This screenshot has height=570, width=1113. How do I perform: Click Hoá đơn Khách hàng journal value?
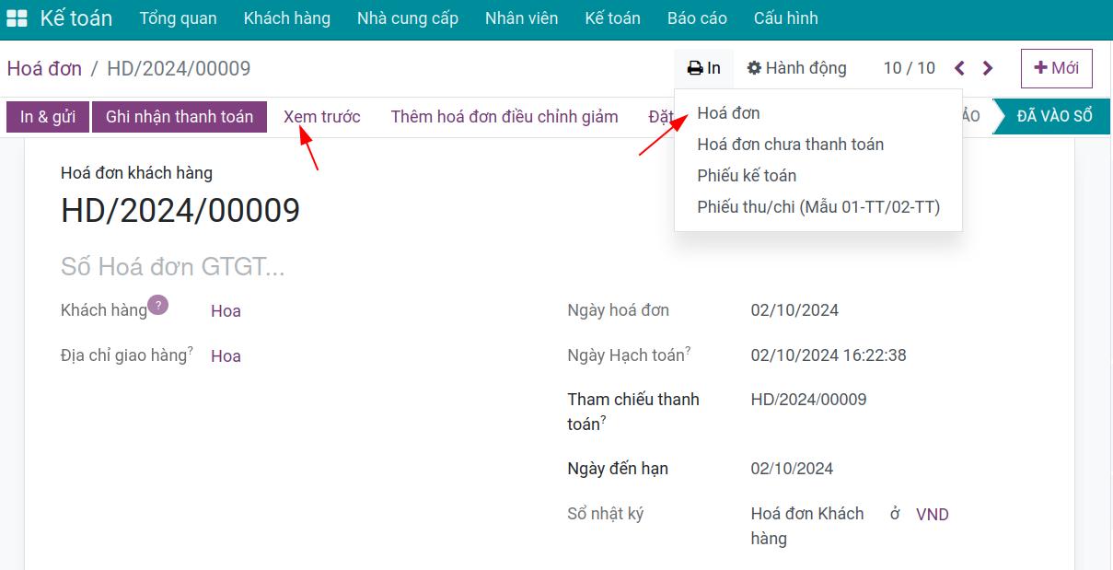[x=807, y=526]
